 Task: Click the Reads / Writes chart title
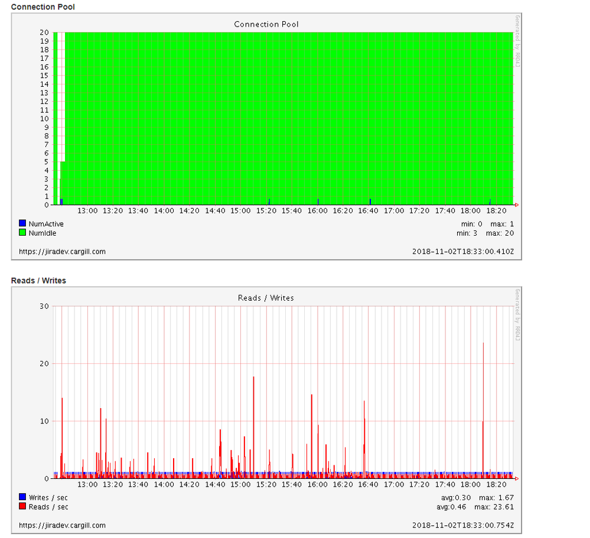point(266,298)
